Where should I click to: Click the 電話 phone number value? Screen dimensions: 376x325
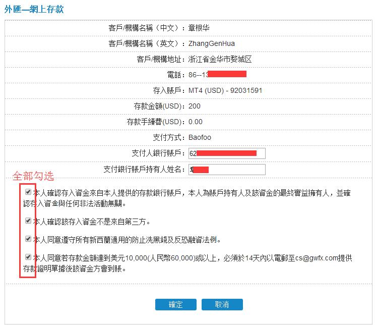coord(217,75)
